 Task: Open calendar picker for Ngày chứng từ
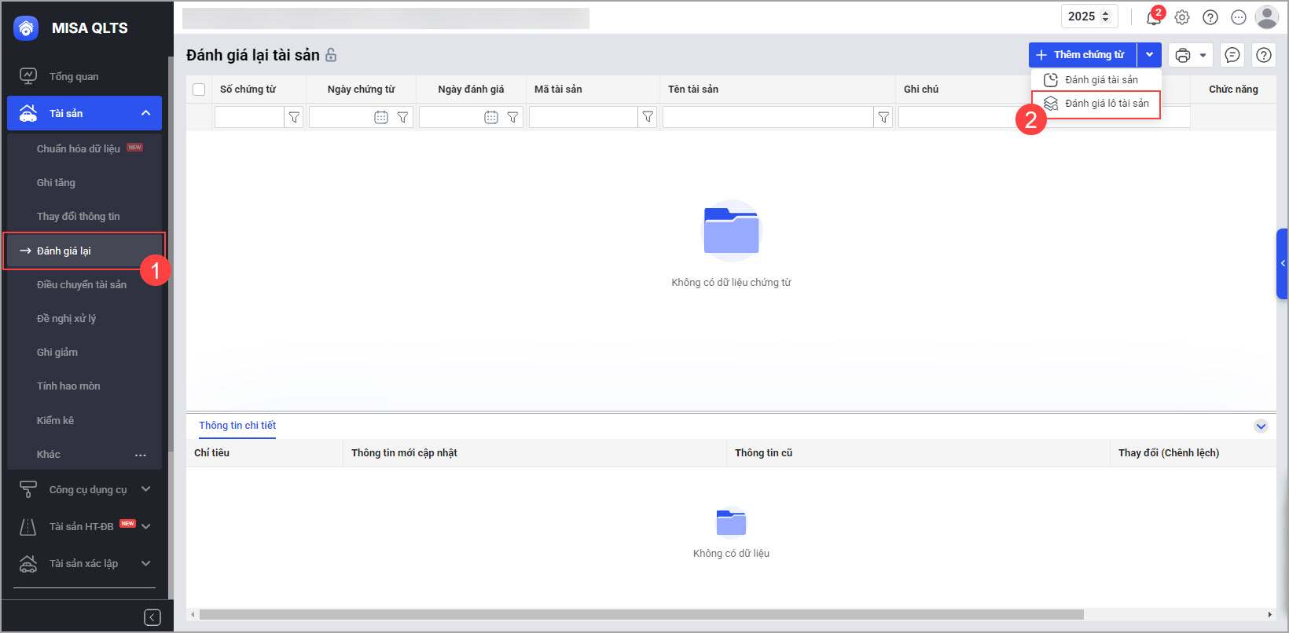(381, 117)
